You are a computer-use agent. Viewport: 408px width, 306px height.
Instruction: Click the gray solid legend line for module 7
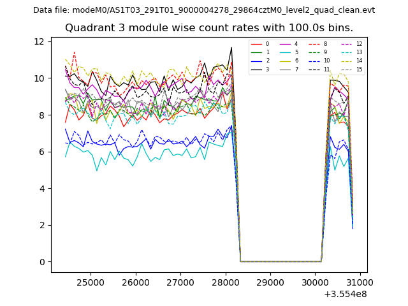point(286,69)
